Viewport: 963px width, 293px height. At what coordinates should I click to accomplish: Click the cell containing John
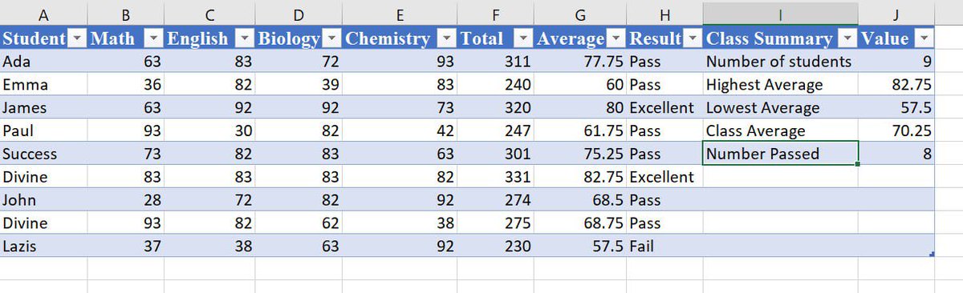(x=43, y=200)
